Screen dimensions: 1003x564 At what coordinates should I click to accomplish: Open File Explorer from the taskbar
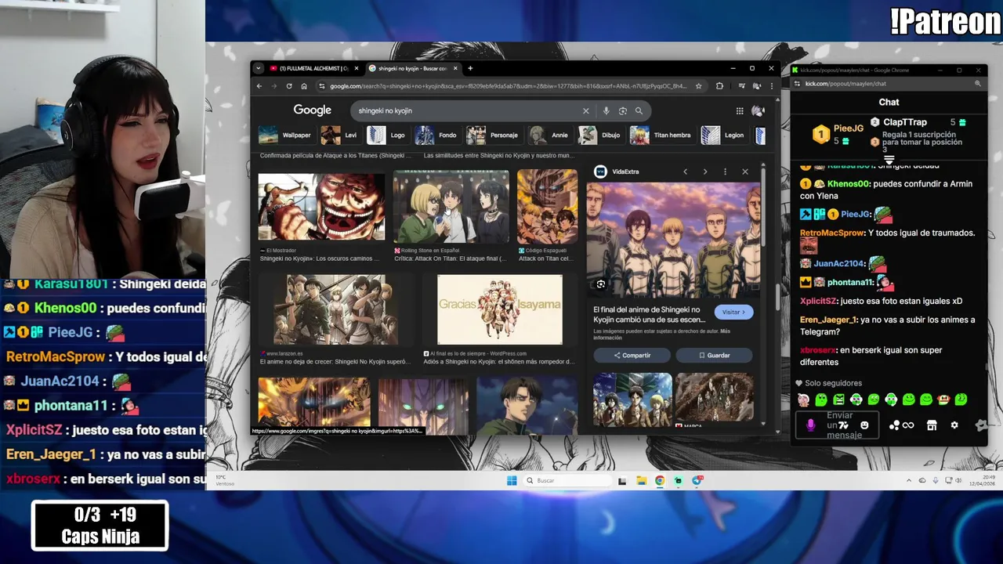coord(641,480)
